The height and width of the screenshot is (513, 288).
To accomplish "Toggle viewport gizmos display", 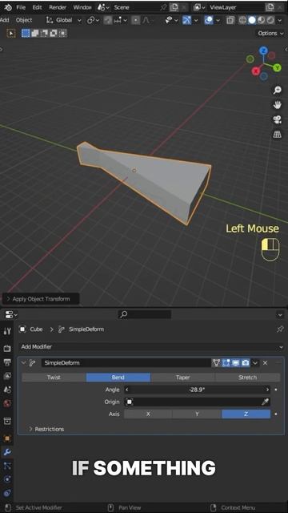I will 186,20.
